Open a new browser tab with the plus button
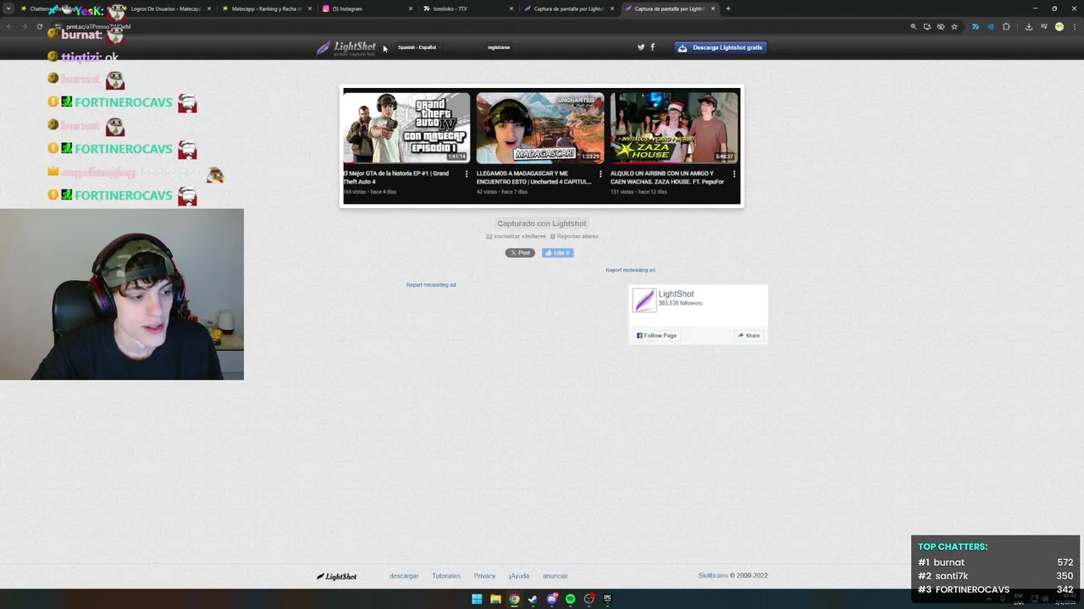This screenshot has width=1084, height=609. 728,8
